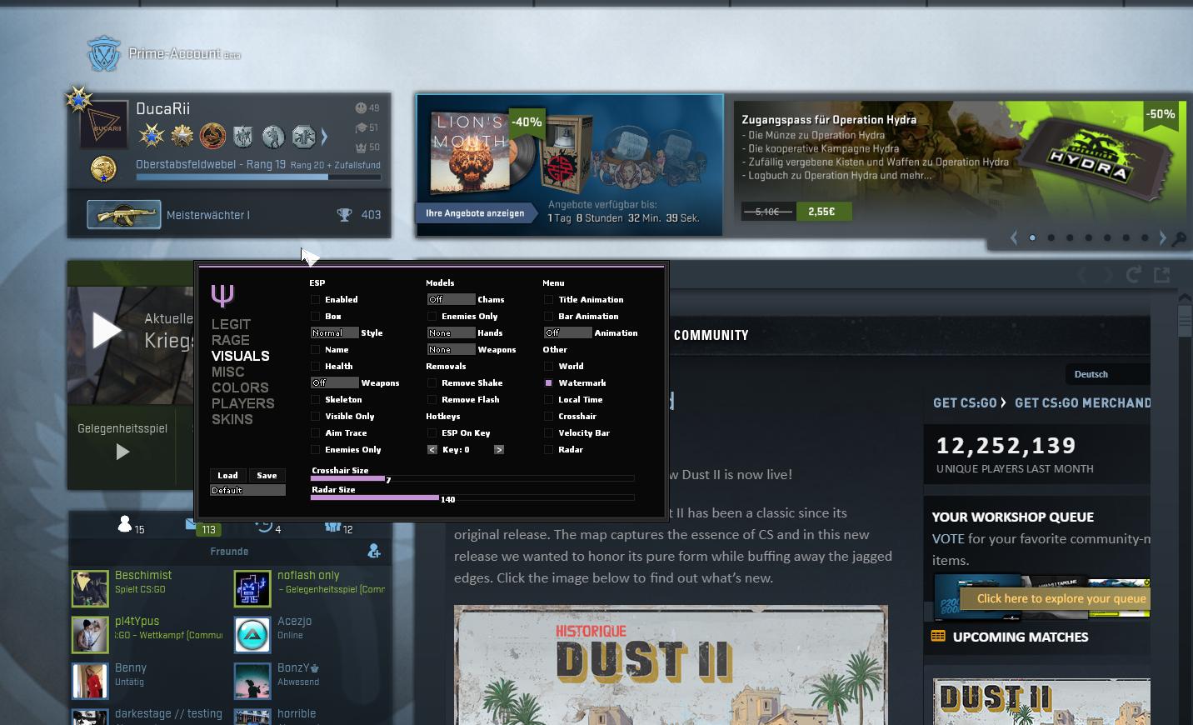Switch to the PLAYERS tab
Screen dimensions: 1193x725
(242, 403)
